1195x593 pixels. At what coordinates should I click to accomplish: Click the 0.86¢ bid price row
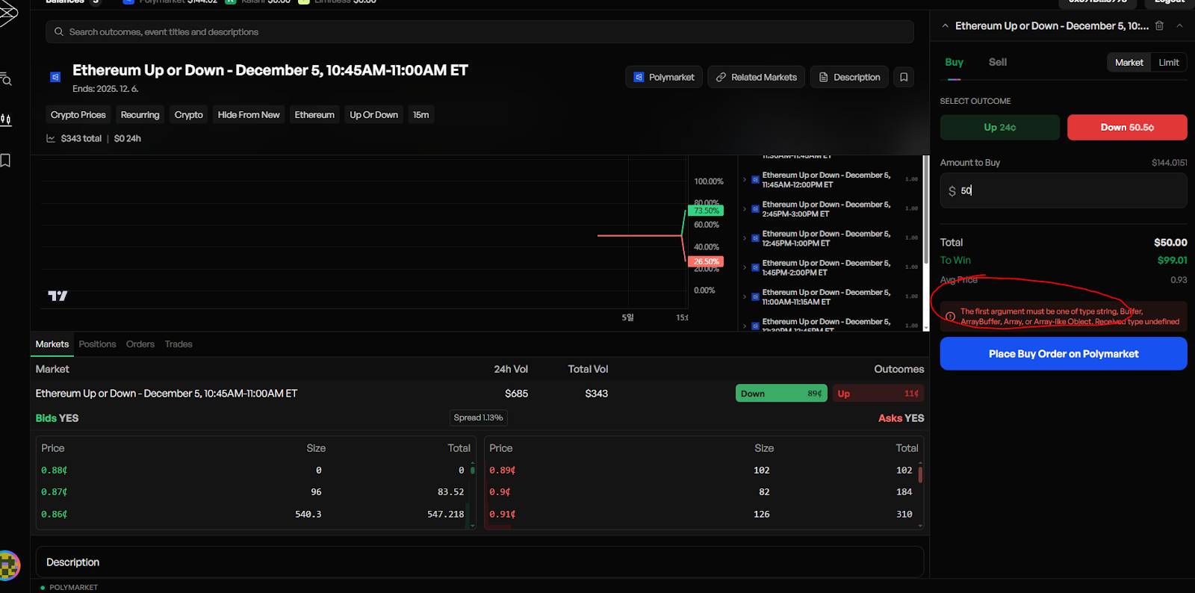(x=254, y=515)
